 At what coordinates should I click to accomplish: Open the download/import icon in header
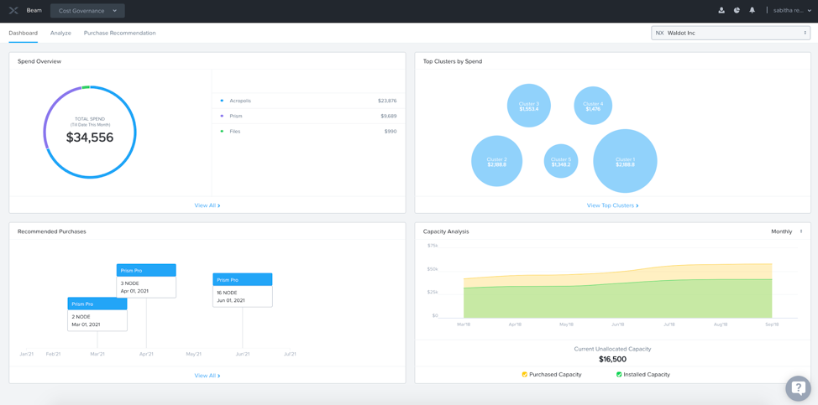pyautogui.click(x=721, y=11)
